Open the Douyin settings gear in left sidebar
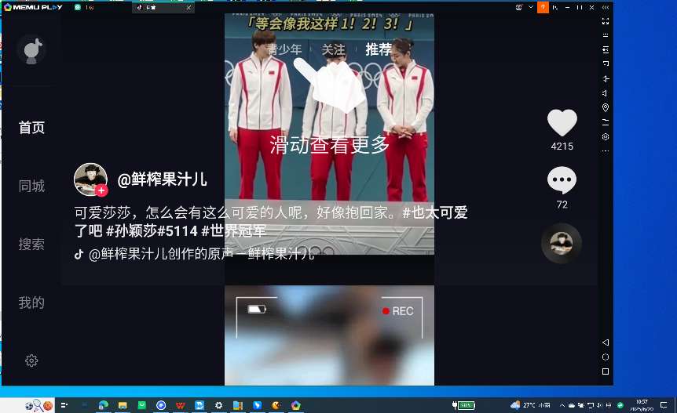 point(31,360)
